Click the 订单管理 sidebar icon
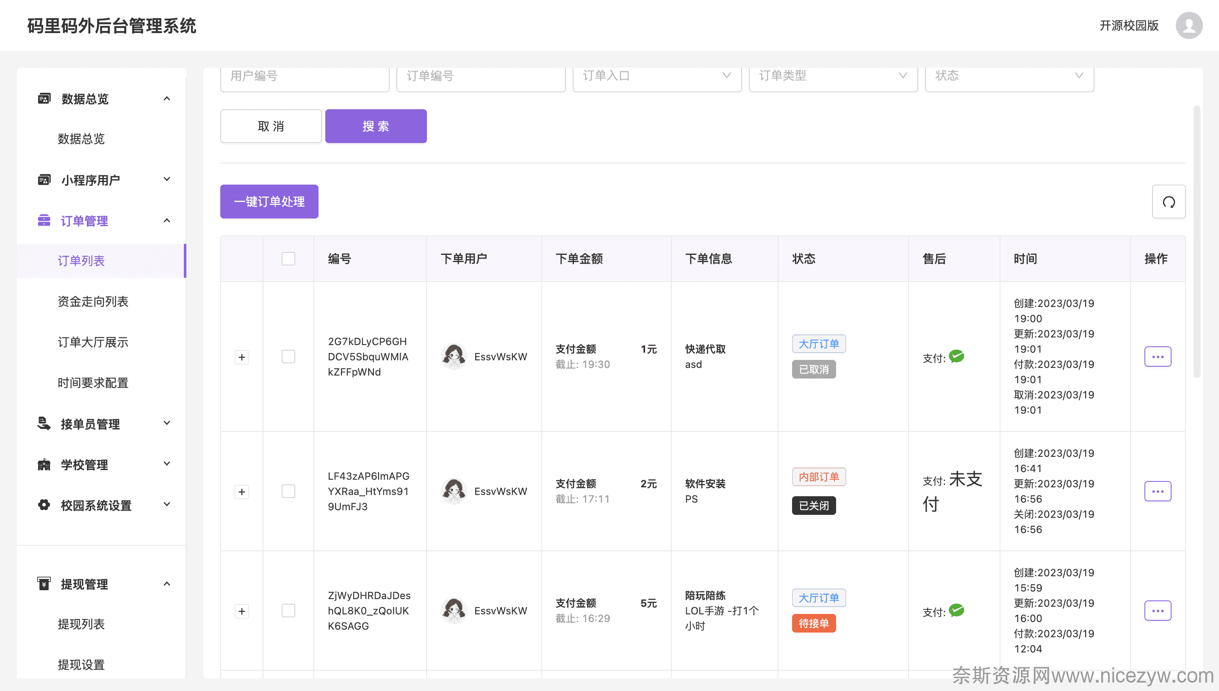The width and height of the screenshot is (1219, 691). 44,221
